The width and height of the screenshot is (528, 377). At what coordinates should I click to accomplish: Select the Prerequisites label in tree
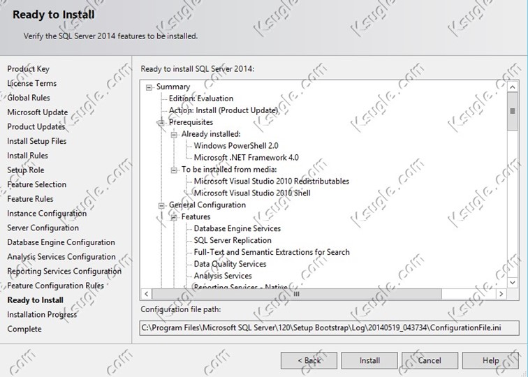pyautogui.click(x=191, y=122)
